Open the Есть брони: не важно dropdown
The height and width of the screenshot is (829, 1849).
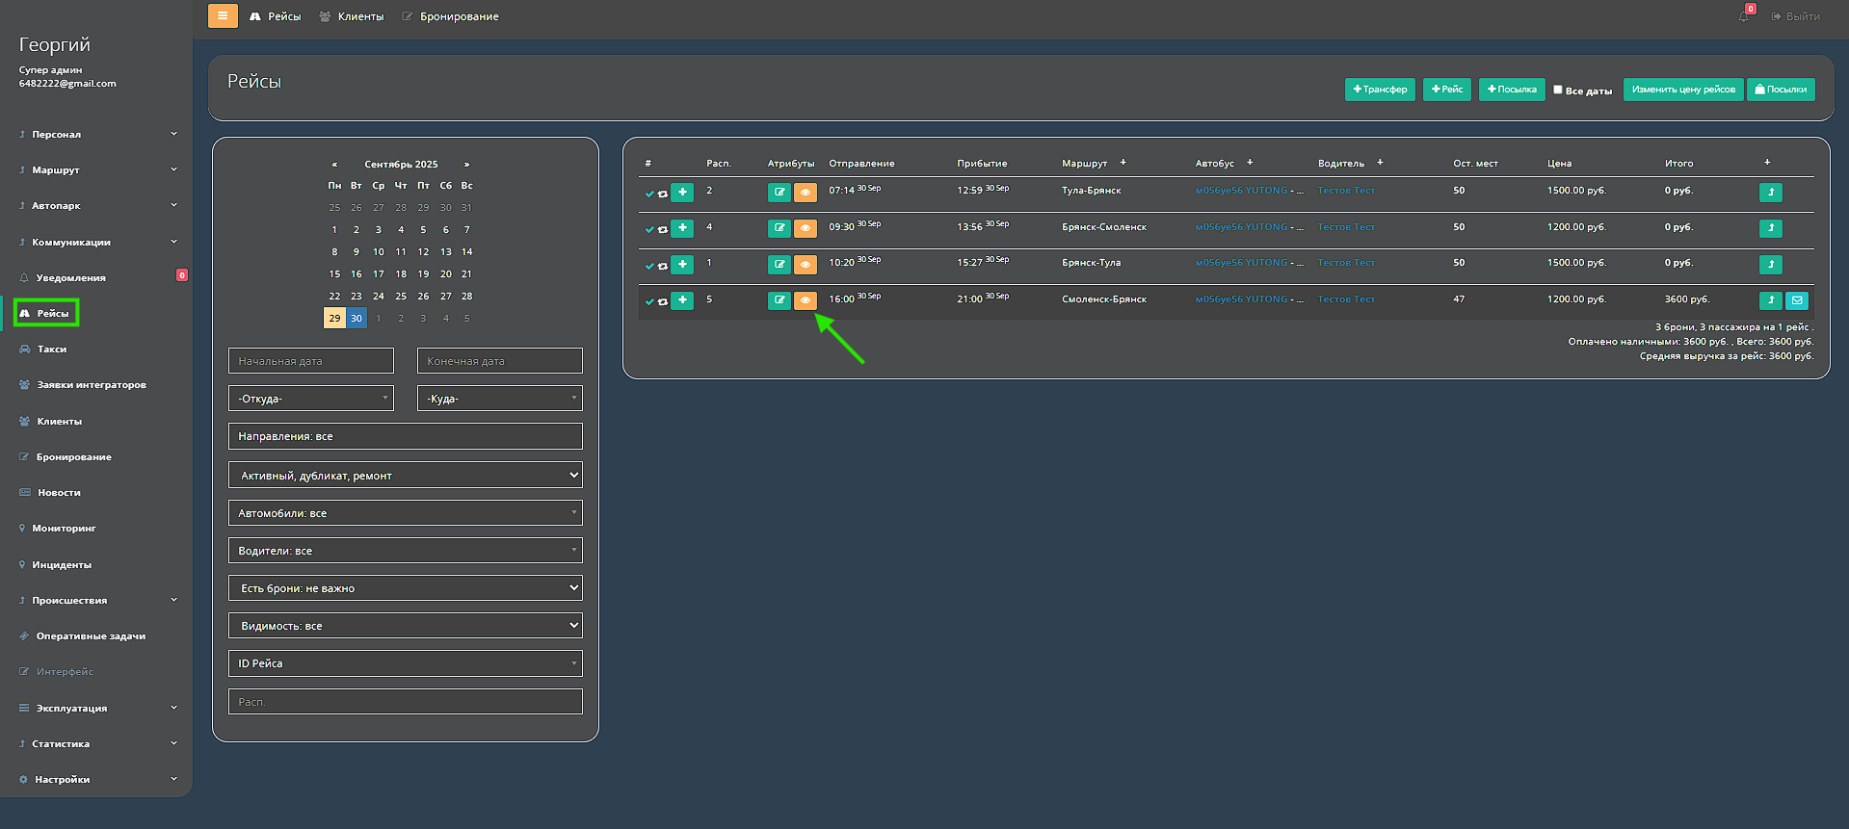pyautogui.click(x=406, y=588)
